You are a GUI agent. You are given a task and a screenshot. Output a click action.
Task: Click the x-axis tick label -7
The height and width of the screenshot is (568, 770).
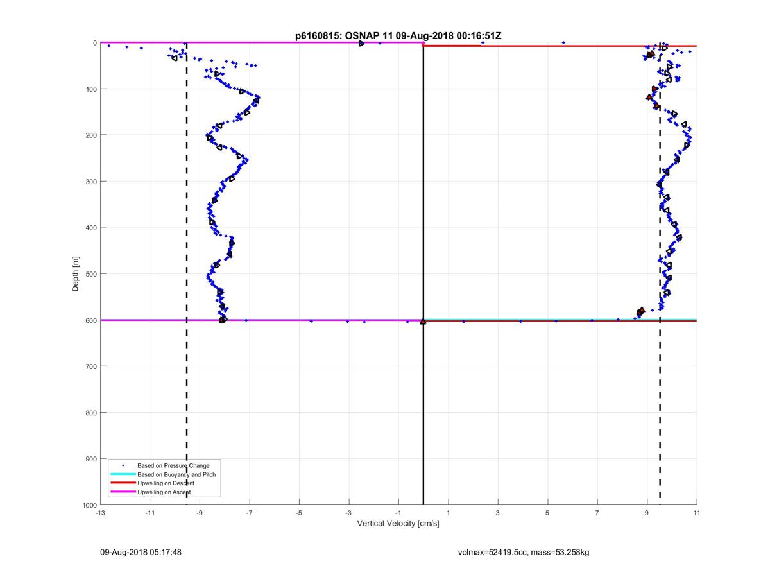tap(249, 512)
